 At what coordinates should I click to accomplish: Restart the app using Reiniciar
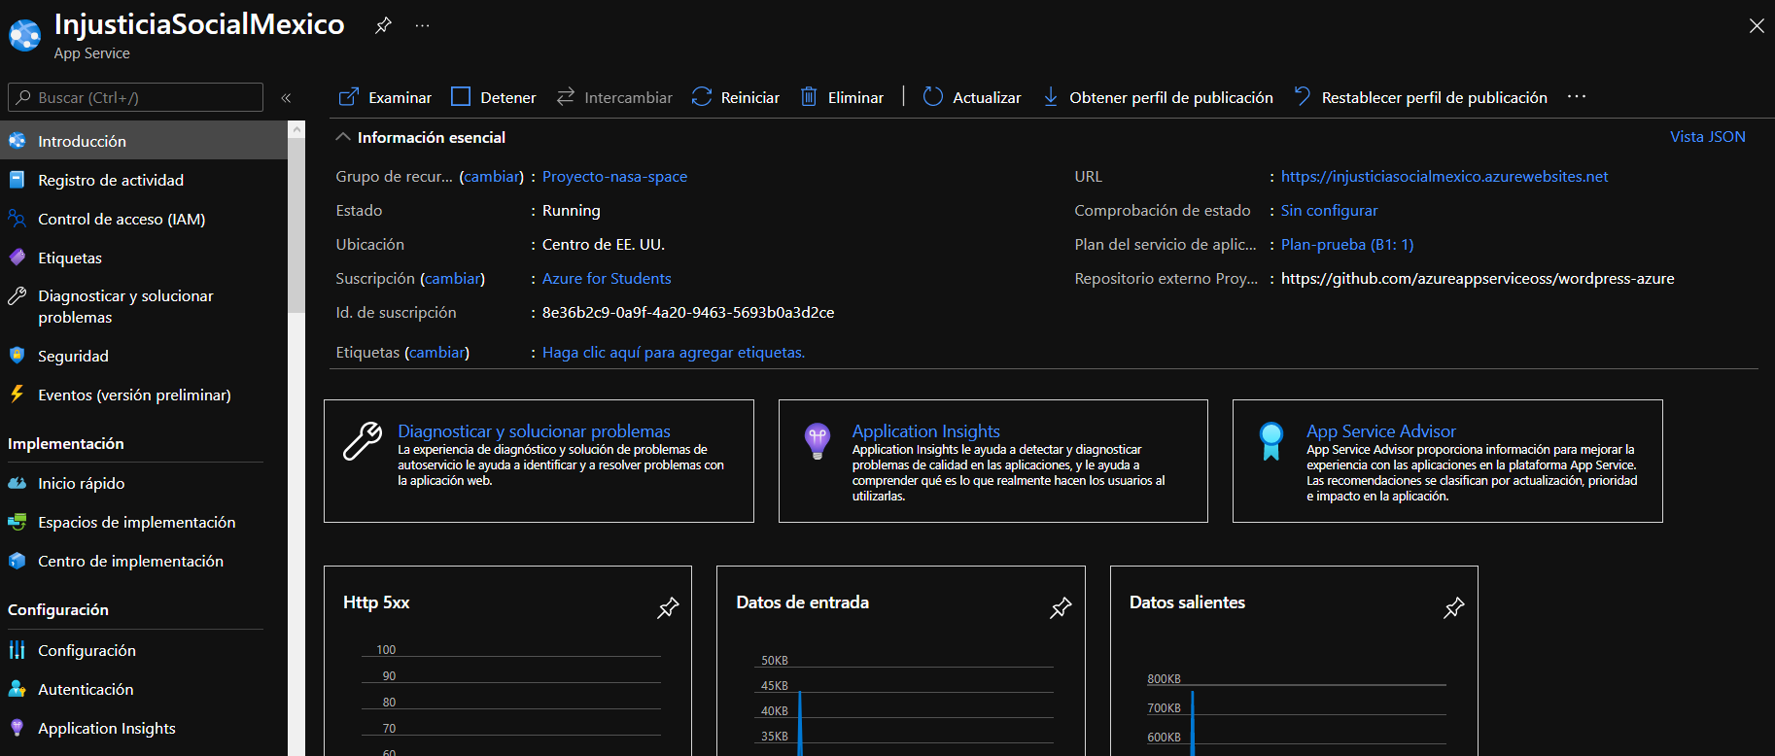point(736,97)
